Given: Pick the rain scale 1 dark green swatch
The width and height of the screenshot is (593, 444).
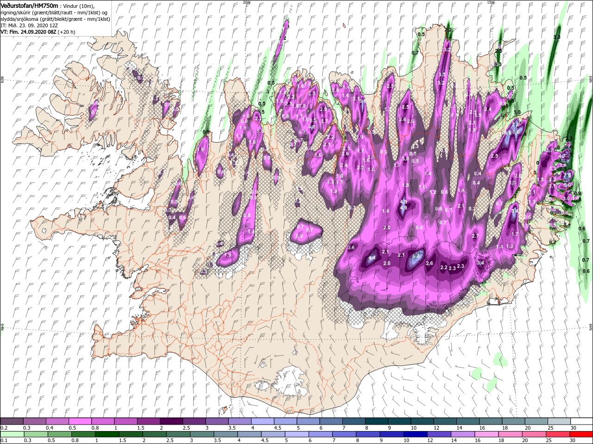Looking at the screenshot, I should tap(107, 434).
